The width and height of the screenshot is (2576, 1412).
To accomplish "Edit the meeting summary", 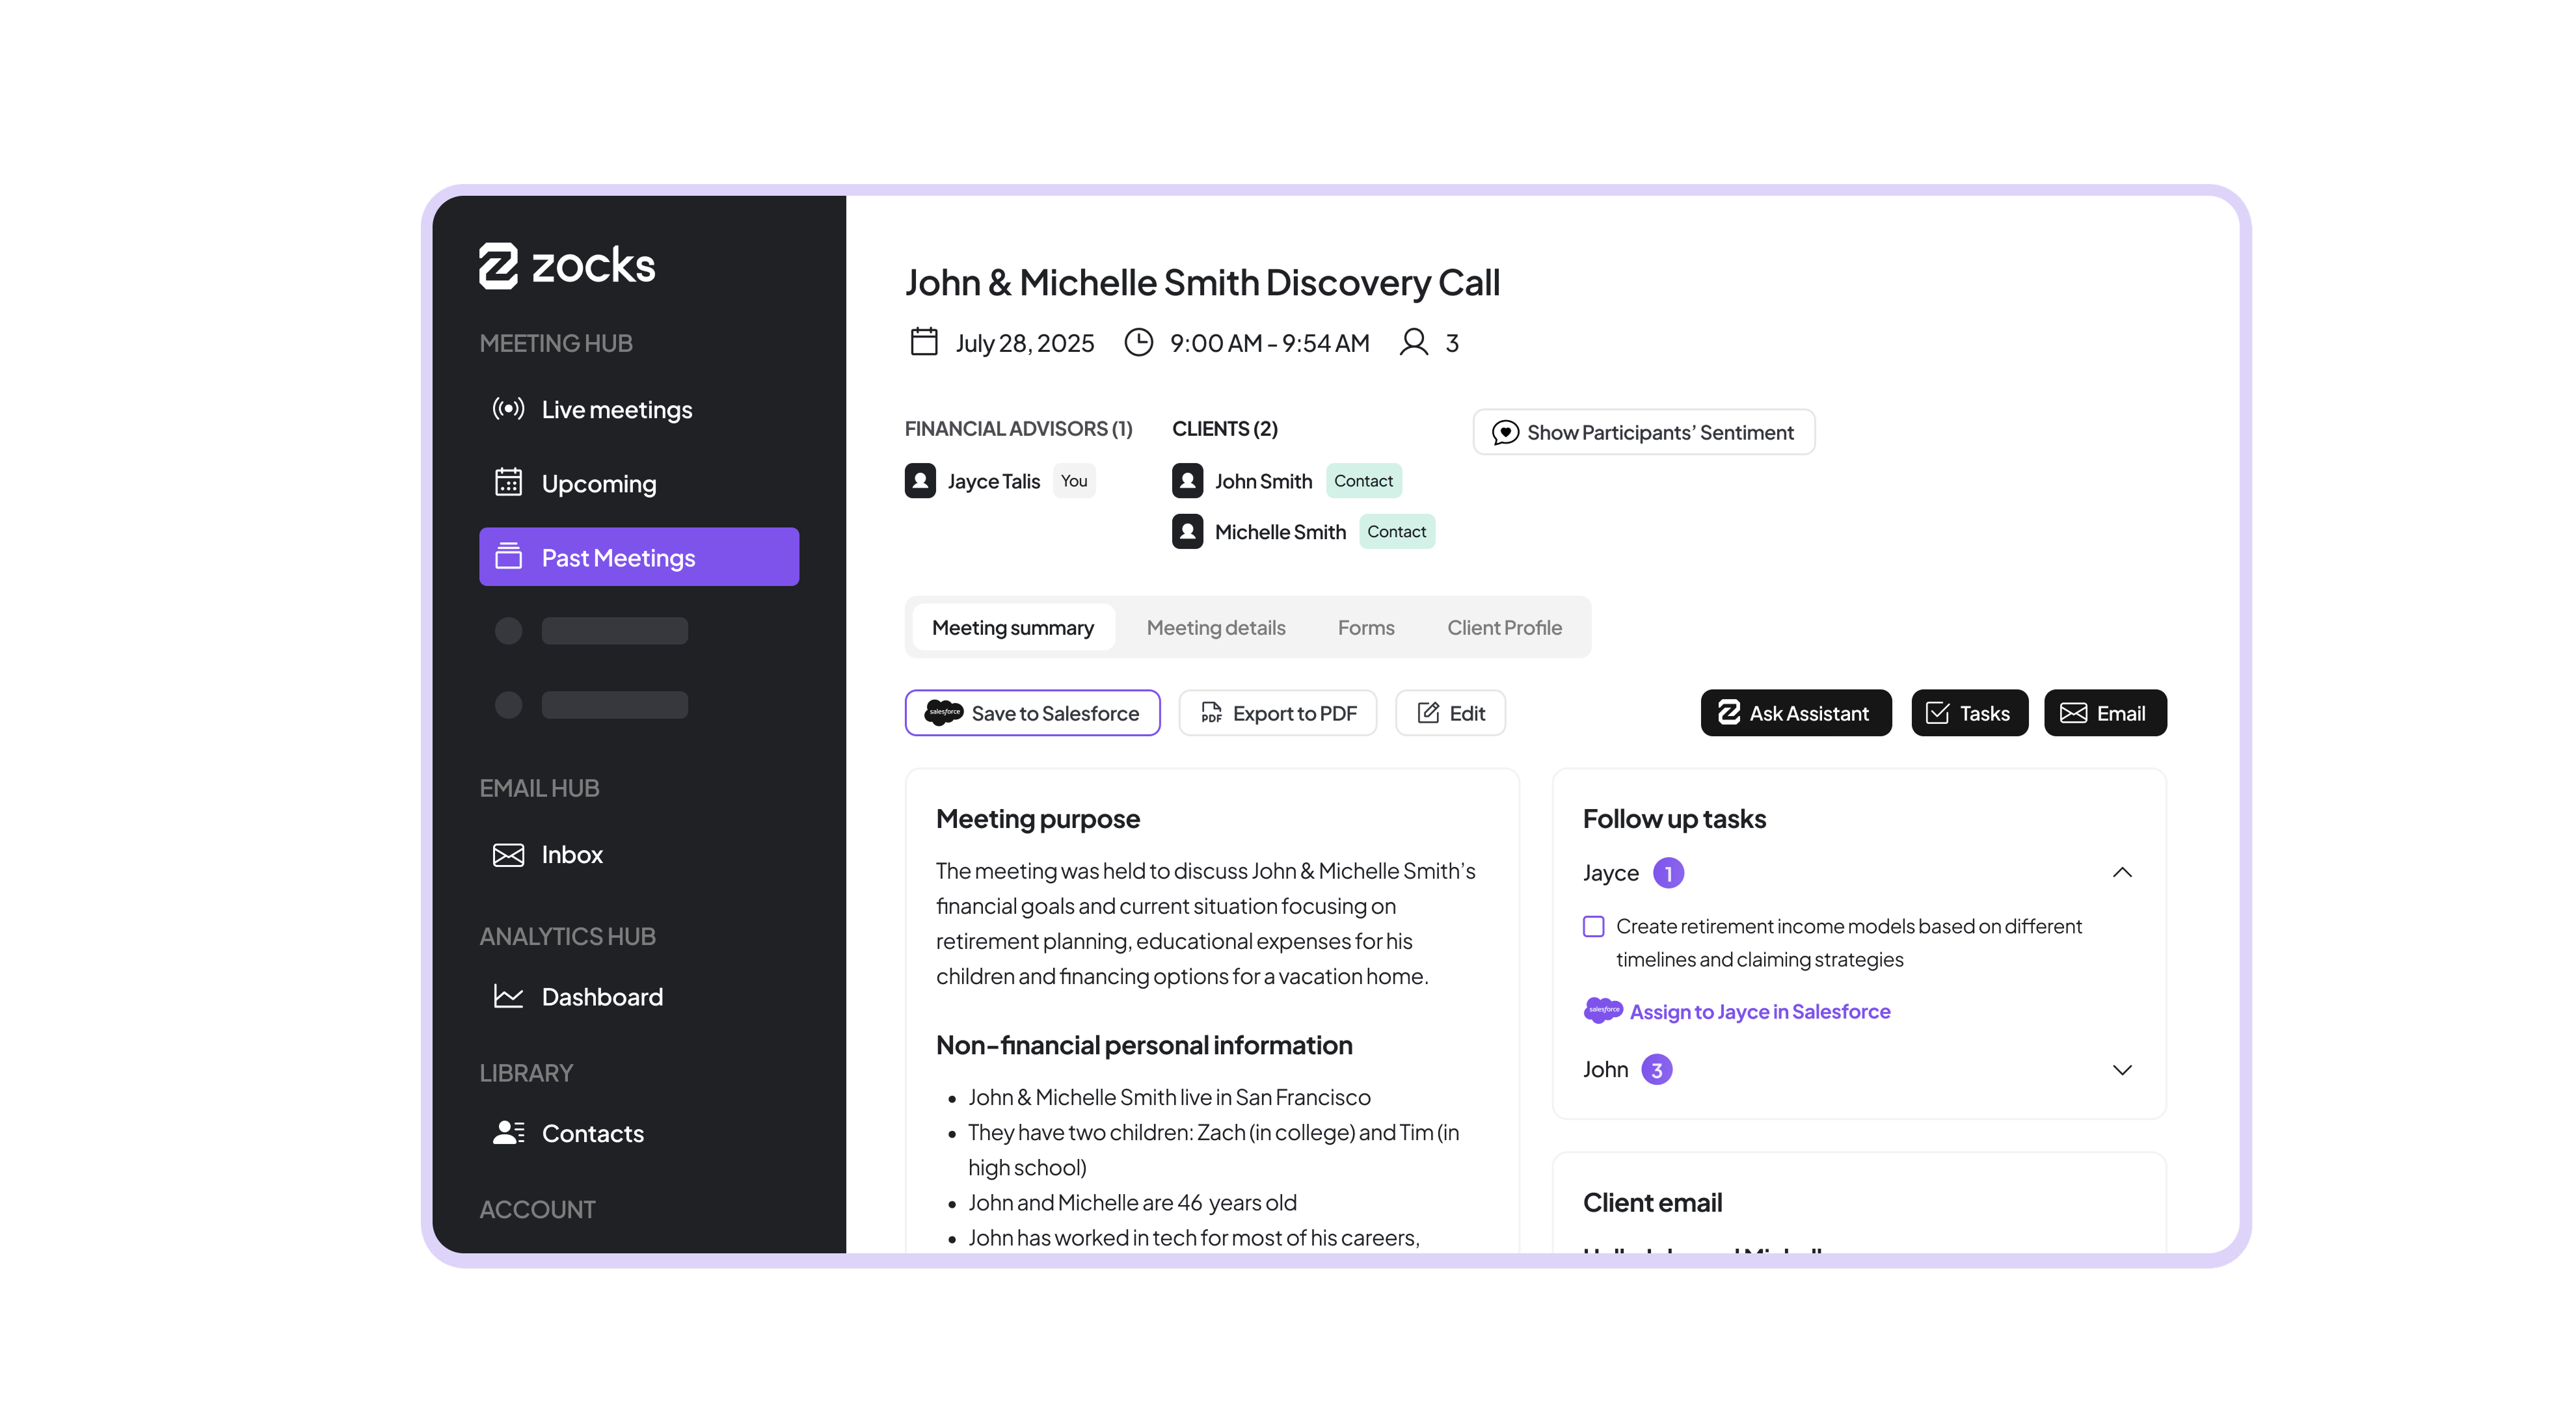I will pyautogui.click(x=1450, y=713).
